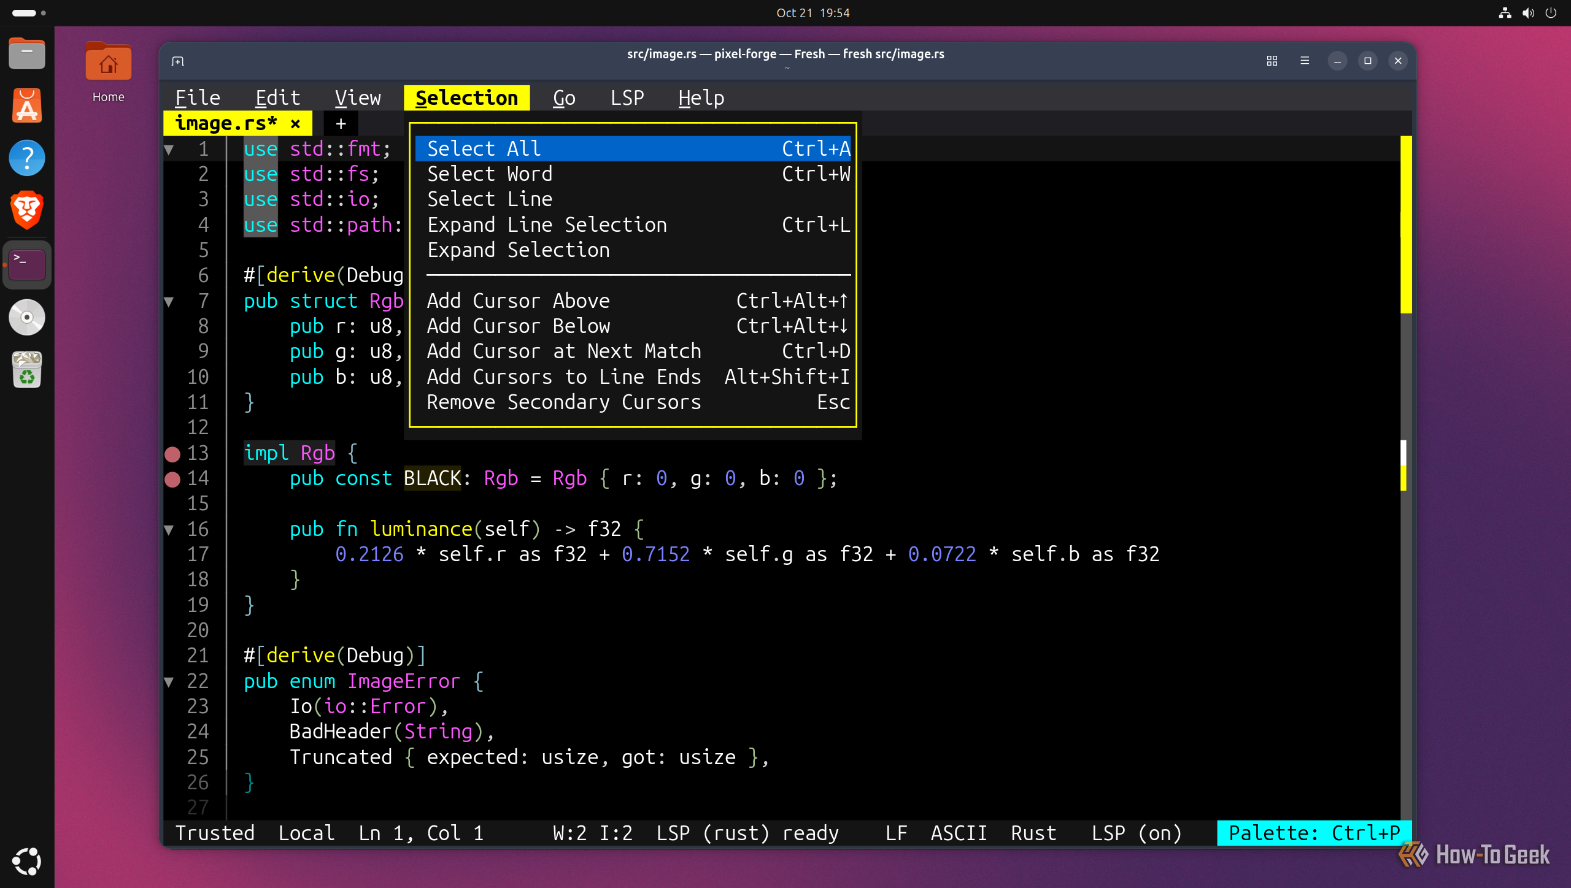Open the Edit menu
1571x888 pixels.
pos(277,98)
